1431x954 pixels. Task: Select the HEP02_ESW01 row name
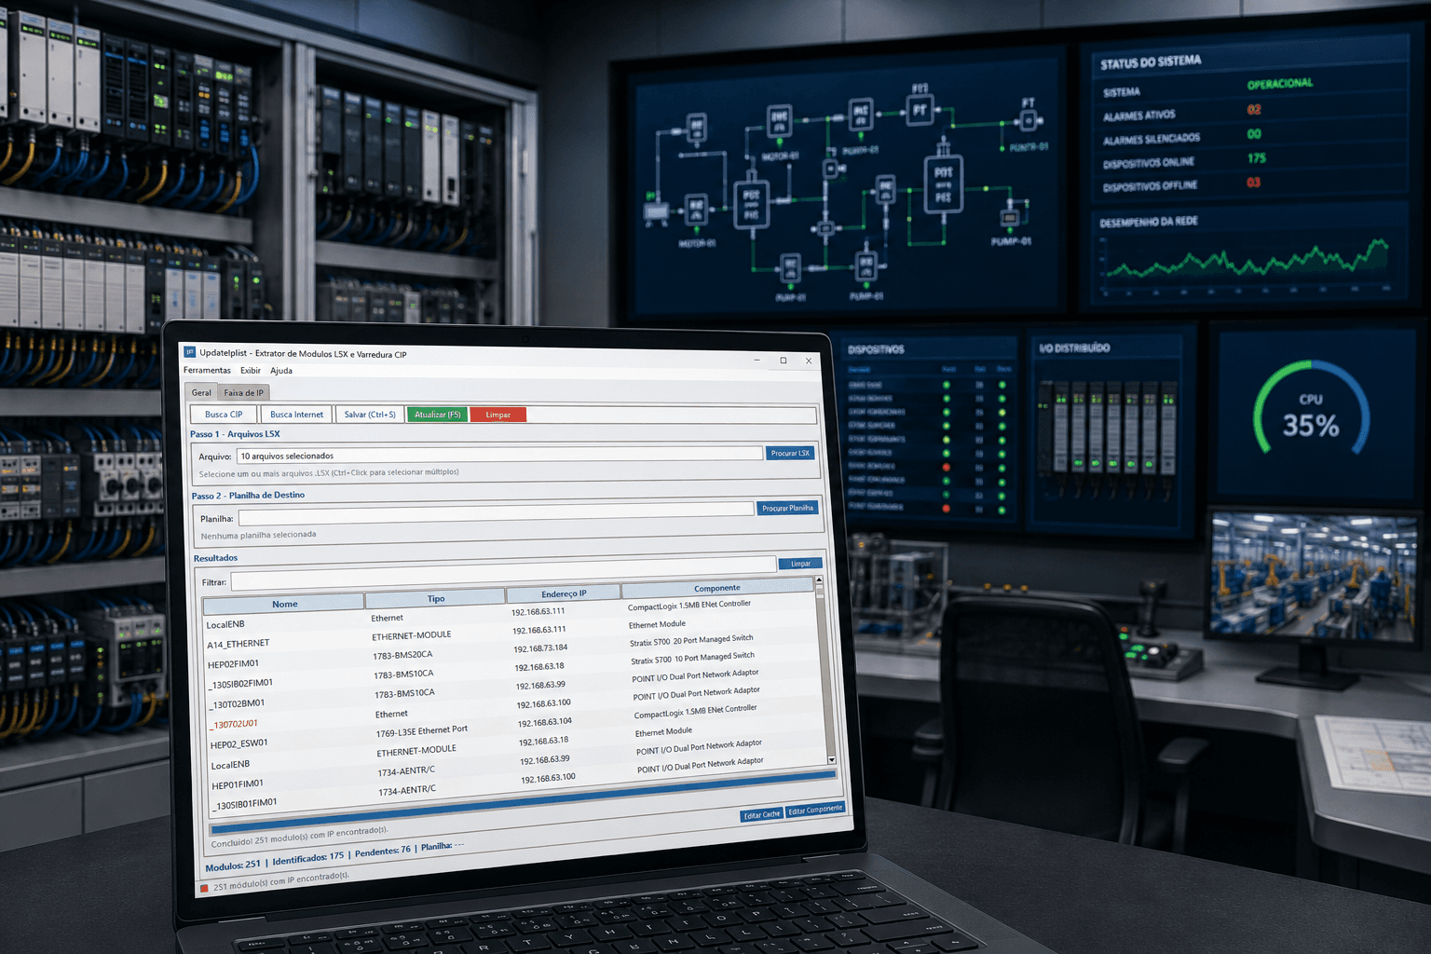click(239, 743)
